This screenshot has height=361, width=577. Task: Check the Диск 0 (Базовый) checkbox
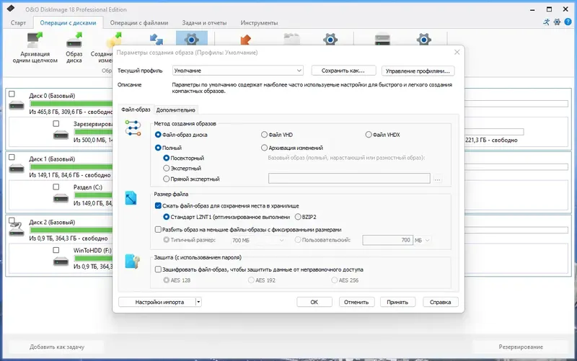(x=12, y=94)
